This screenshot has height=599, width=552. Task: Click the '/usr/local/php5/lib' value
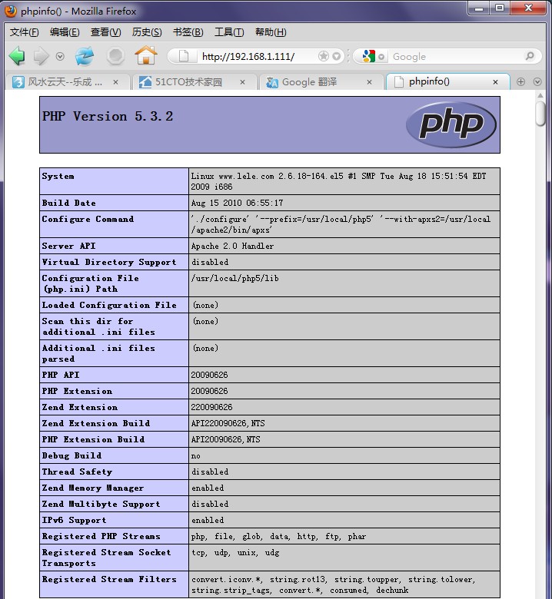tap(235, 278)
